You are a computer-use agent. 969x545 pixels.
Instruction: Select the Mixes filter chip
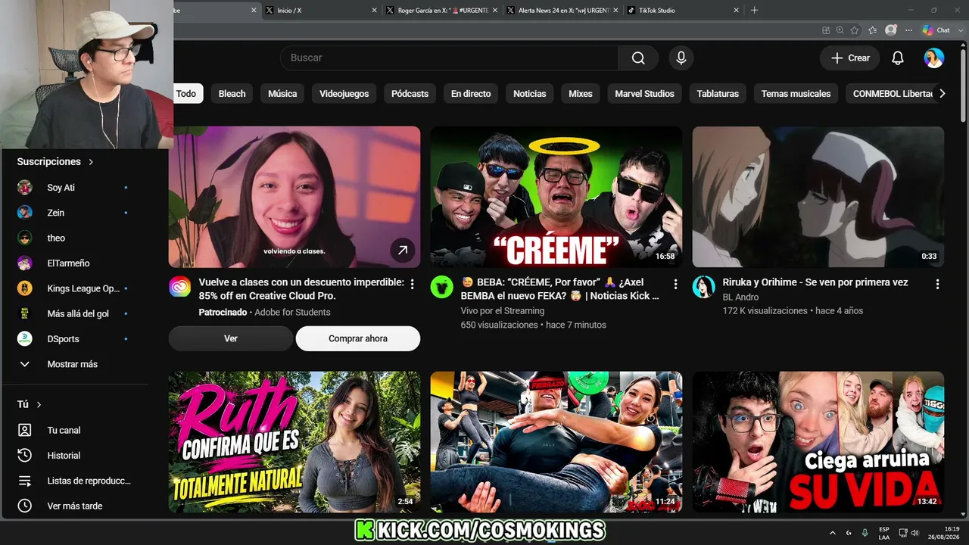(x=581, y=94)
